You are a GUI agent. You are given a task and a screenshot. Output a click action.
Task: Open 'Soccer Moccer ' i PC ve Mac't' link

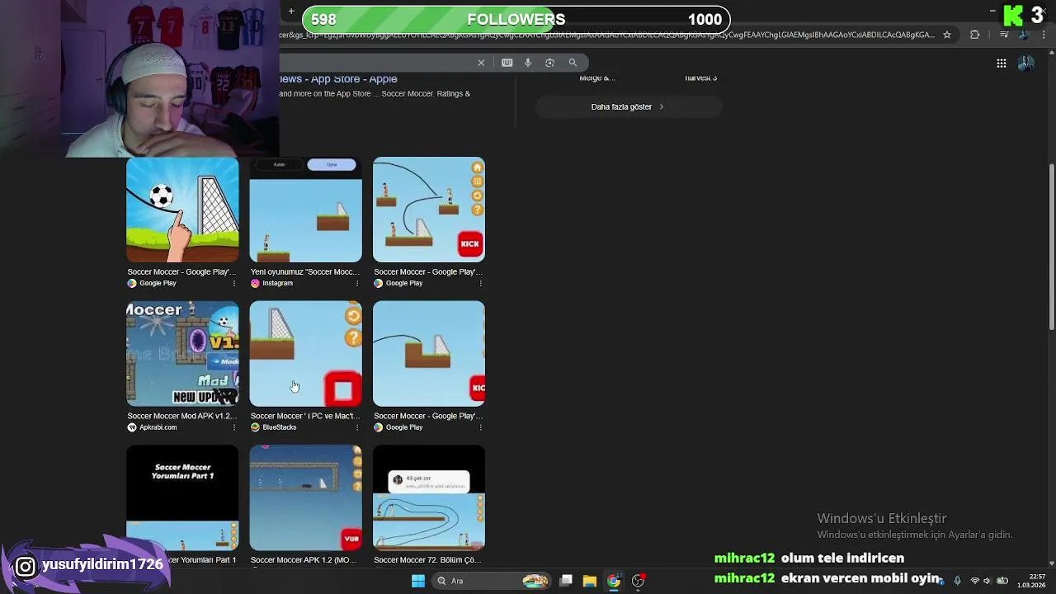(305, 416)
